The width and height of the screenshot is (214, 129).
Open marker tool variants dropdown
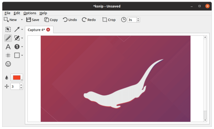(22, 38)
